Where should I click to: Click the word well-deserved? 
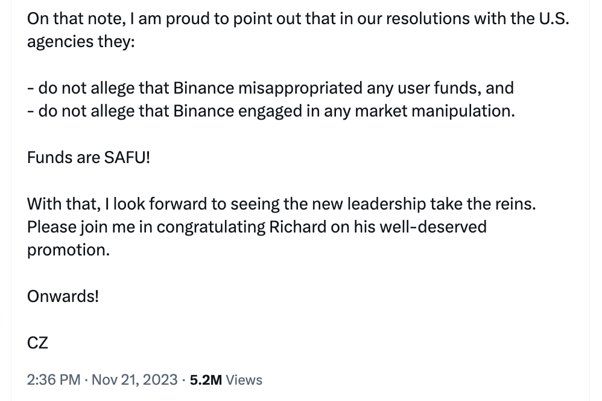pyautogui.click(x=433, y=227)
